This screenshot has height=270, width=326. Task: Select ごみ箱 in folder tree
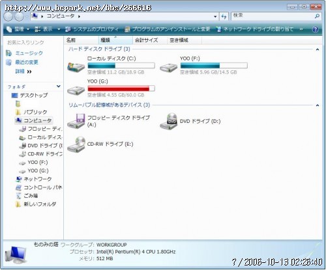[31, 196]
